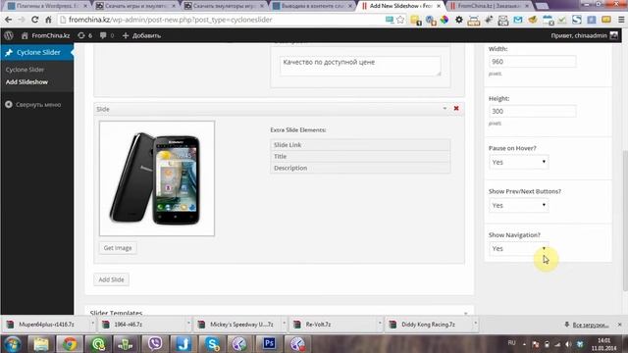628x353 pixels.
Task: Open Skype from the taskbar
Action: click(x=212, y=344)
